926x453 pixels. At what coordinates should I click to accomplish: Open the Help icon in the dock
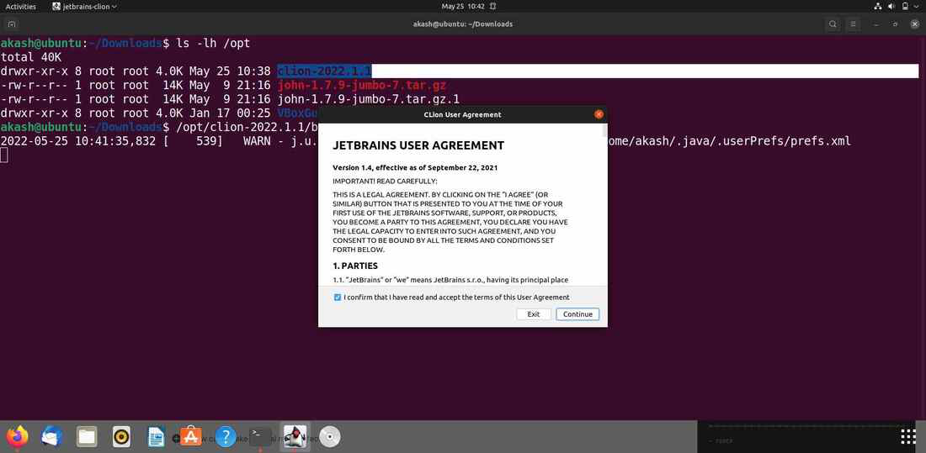(226, 436)
